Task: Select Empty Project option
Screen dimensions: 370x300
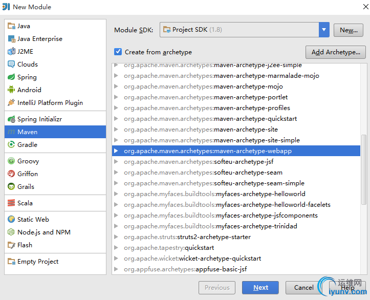Action: pyautogui.click(x=55, y=261)
